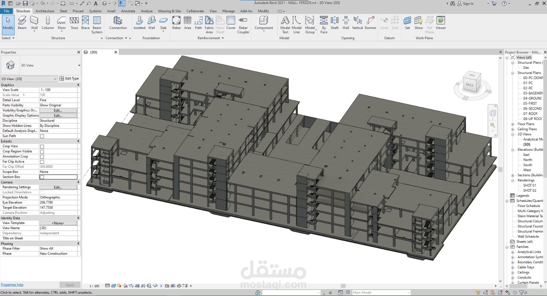Select the Column tool
Viewport: 547px width, 296px height.
coord(48,23)
